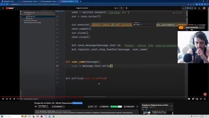This screenshot has width=209, height=118.
Task: Toggle video subtitles
Action: pos(189,99)
